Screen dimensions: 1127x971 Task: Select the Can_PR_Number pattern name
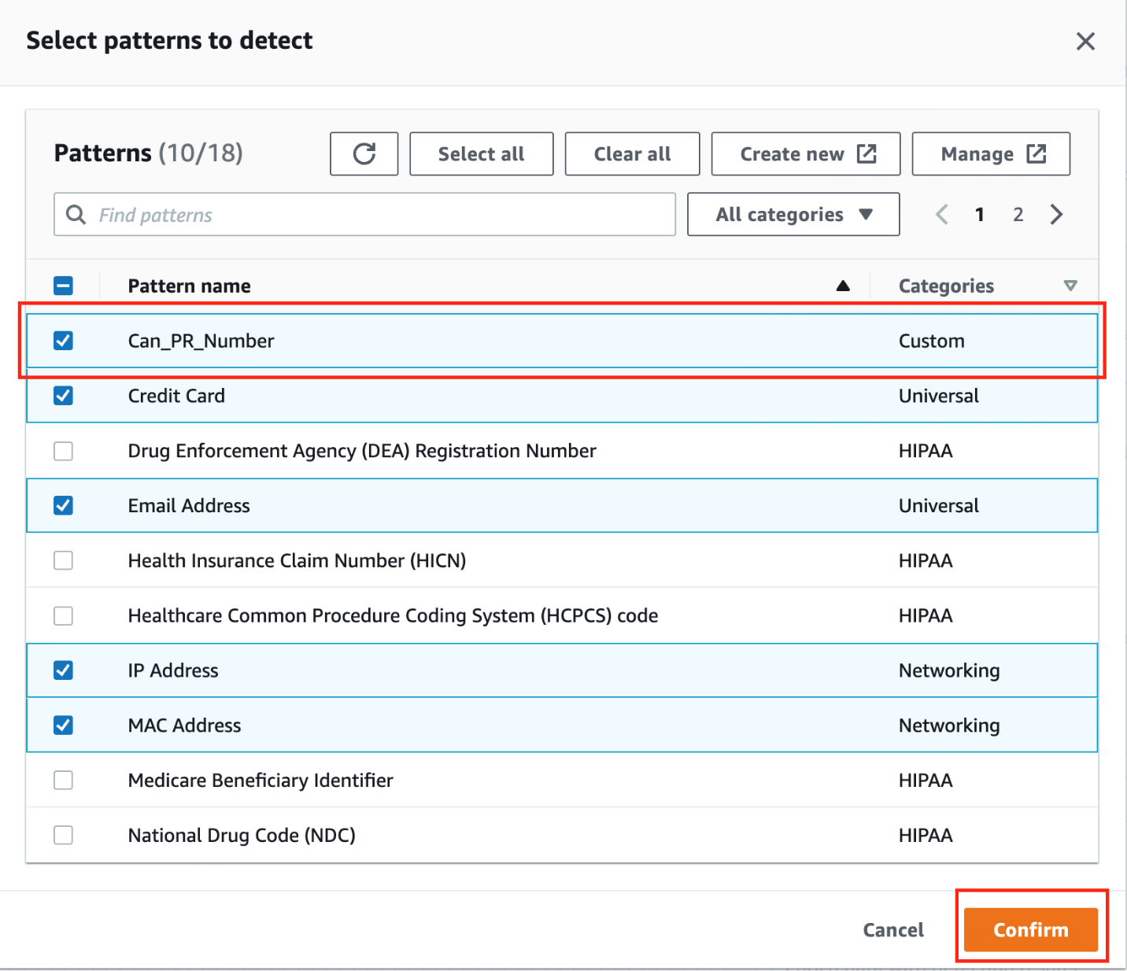201,341
